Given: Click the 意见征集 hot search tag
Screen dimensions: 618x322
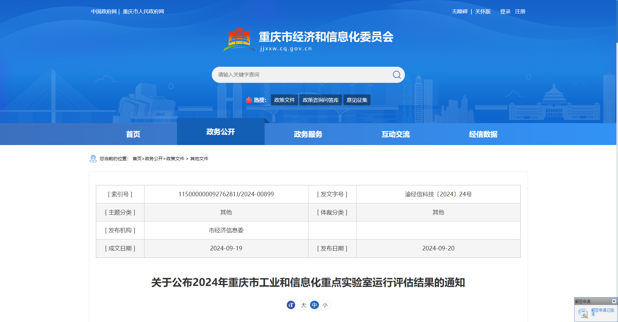Looking at the screenshot, I should [x=357, y=100].
